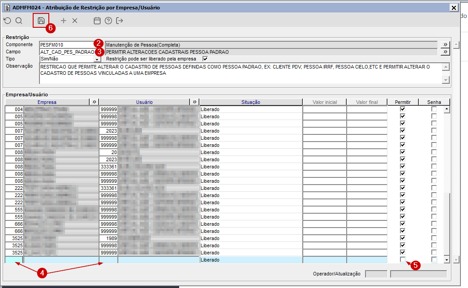
Task: Toggle Permitir for row 222 user 333361
Action: click(403, 188)
